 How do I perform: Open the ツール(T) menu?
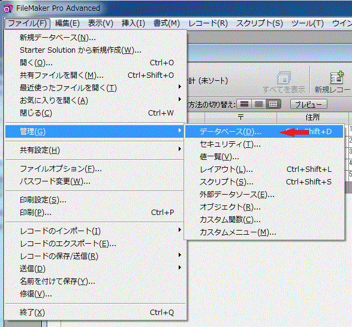click(308, 23)
